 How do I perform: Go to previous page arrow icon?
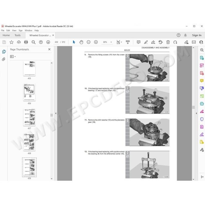(x=41, y=42)
